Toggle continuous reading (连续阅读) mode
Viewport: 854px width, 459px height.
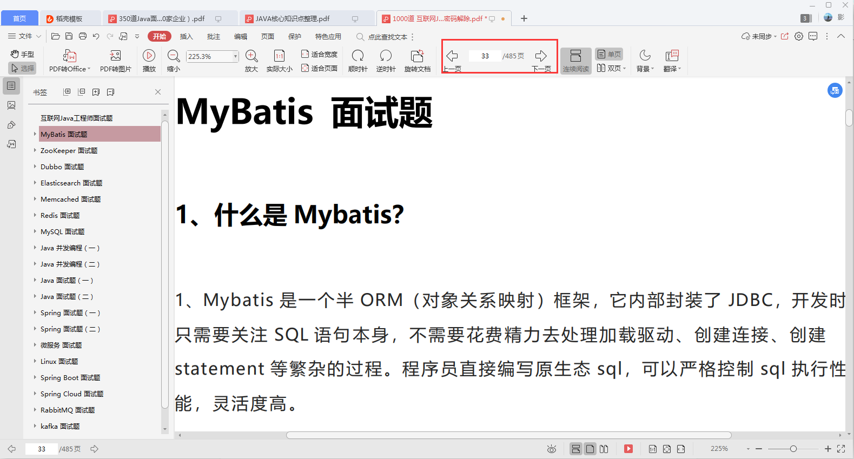575,61
